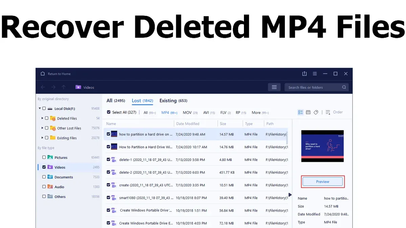The image size is (406, 228).
Task: Go up one folder level
Action: pos(64,87)
